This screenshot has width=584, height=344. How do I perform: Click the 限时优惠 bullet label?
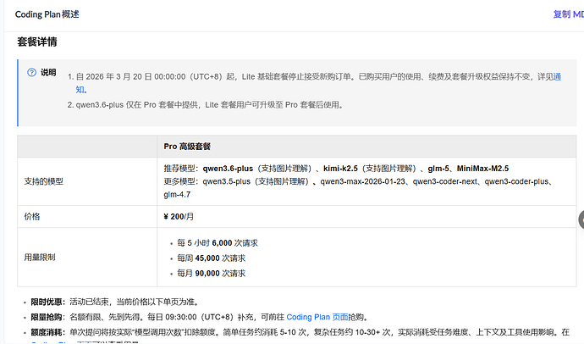pyautogui.click(x=47, y=302)
